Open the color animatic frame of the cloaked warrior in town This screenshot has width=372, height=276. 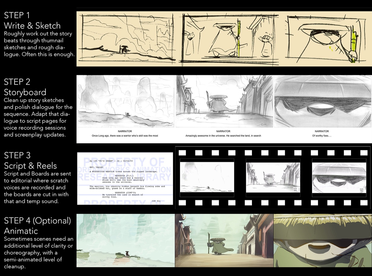pyautogui.click(x=224, y=241)
